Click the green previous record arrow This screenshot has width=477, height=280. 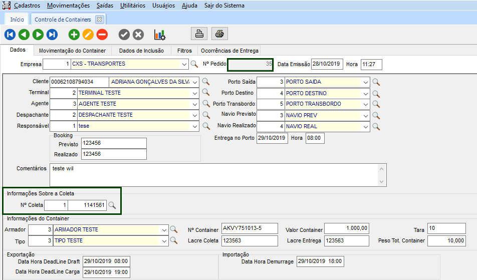24,35
